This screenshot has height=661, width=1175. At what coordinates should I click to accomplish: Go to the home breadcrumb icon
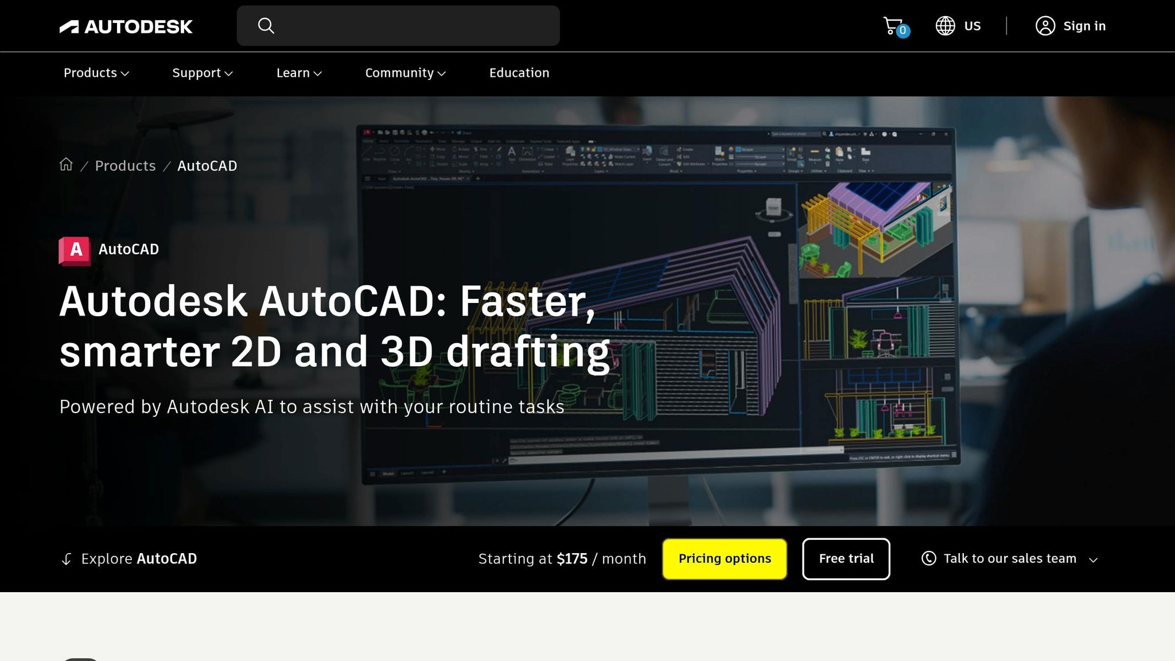66,165
